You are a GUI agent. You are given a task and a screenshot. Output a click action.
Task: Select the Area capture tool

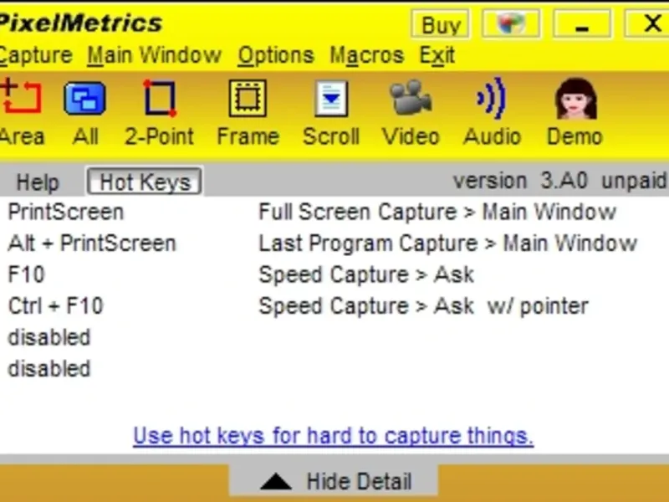[x=22, y=112]
